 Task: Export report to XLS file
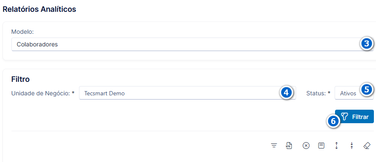(x=289, y=146)
